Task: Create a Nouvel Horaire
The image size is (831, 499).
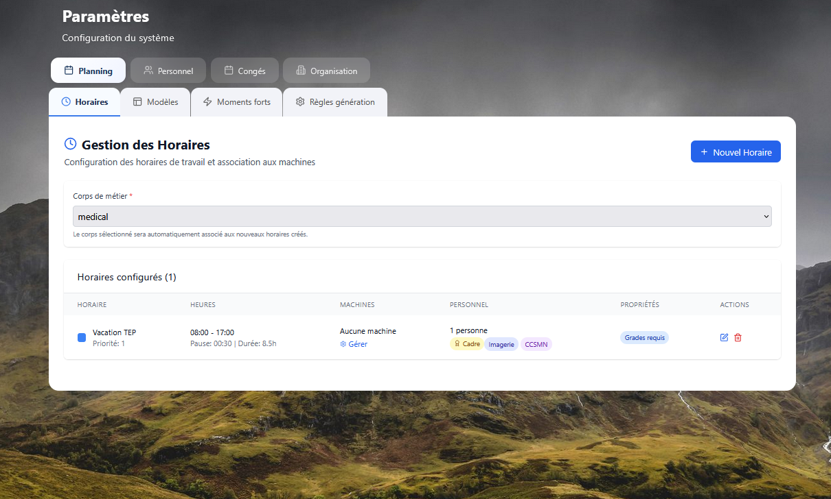Action: [736, 152]
